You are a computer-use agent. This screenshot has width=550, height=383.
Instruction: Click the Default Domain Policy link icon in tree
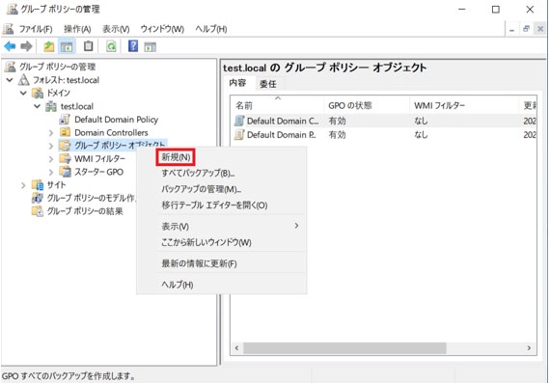click(x=65, y=120)
